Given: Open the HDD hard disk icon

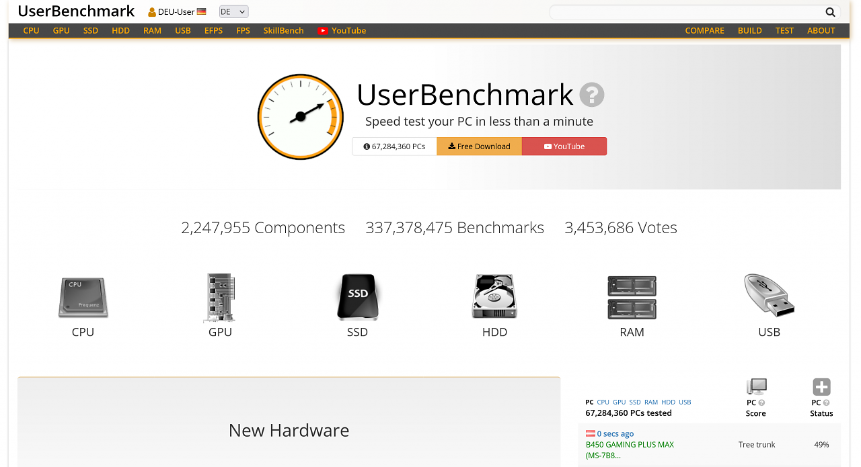Looking at the screenshot, I should [494, 296].
